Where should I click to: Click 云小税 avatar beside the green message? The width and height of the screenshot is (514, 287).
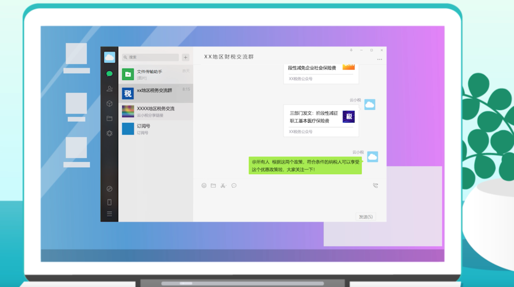coord(372,157)
